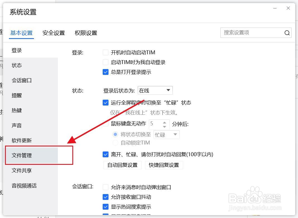Minimize the 系统设置 window
Screen dimensions: 298x218
[x=275, y=8]
